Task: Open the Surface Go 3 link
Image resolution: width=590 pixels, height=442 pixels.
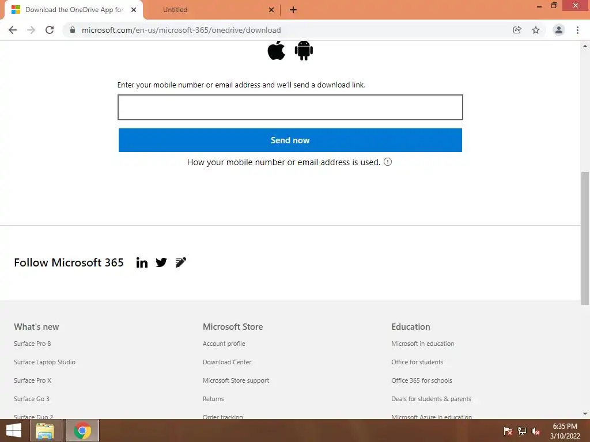Action: click(32, 399)
